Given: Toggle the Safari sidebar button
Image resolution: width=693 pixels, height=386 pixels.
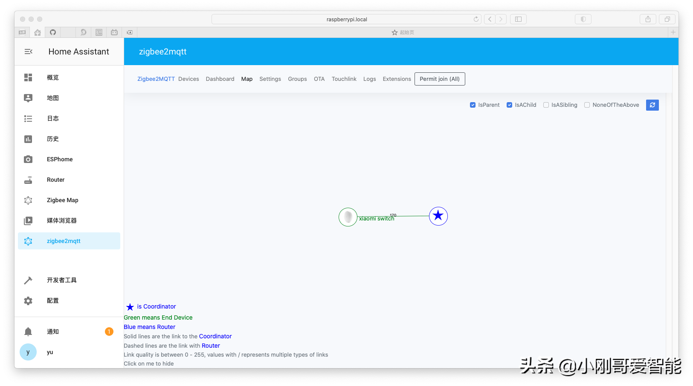Looking at the screenshot, I should pos(518,19).
